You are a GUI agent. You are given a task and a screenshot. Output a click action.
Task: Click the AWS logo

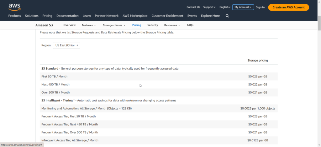14,7
